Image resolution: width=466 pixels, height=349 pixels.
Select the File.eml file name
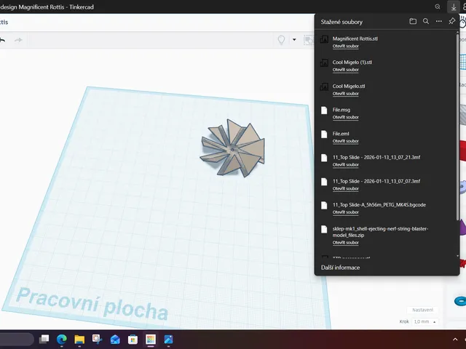click(341, 134)
